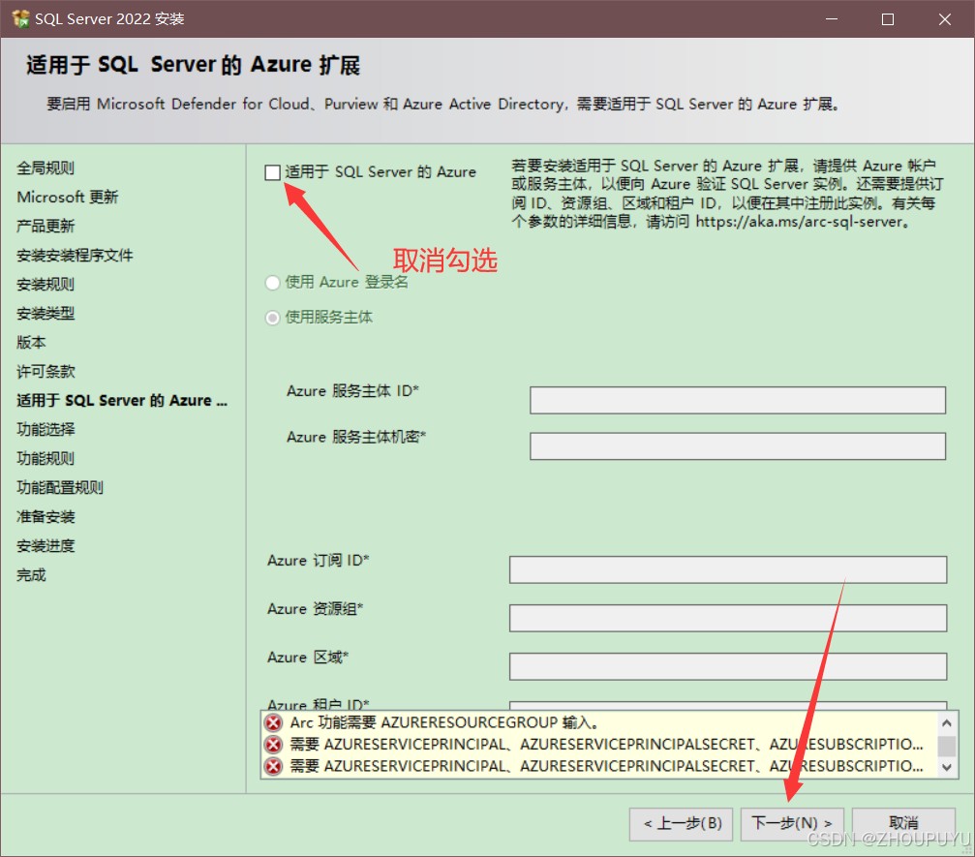Image resolution: width=975 pixels, height=857 pixels.
Task: Select the 使用 Azure 登录名 radio button
Action: pyautogui.click(x=273, y=282)
